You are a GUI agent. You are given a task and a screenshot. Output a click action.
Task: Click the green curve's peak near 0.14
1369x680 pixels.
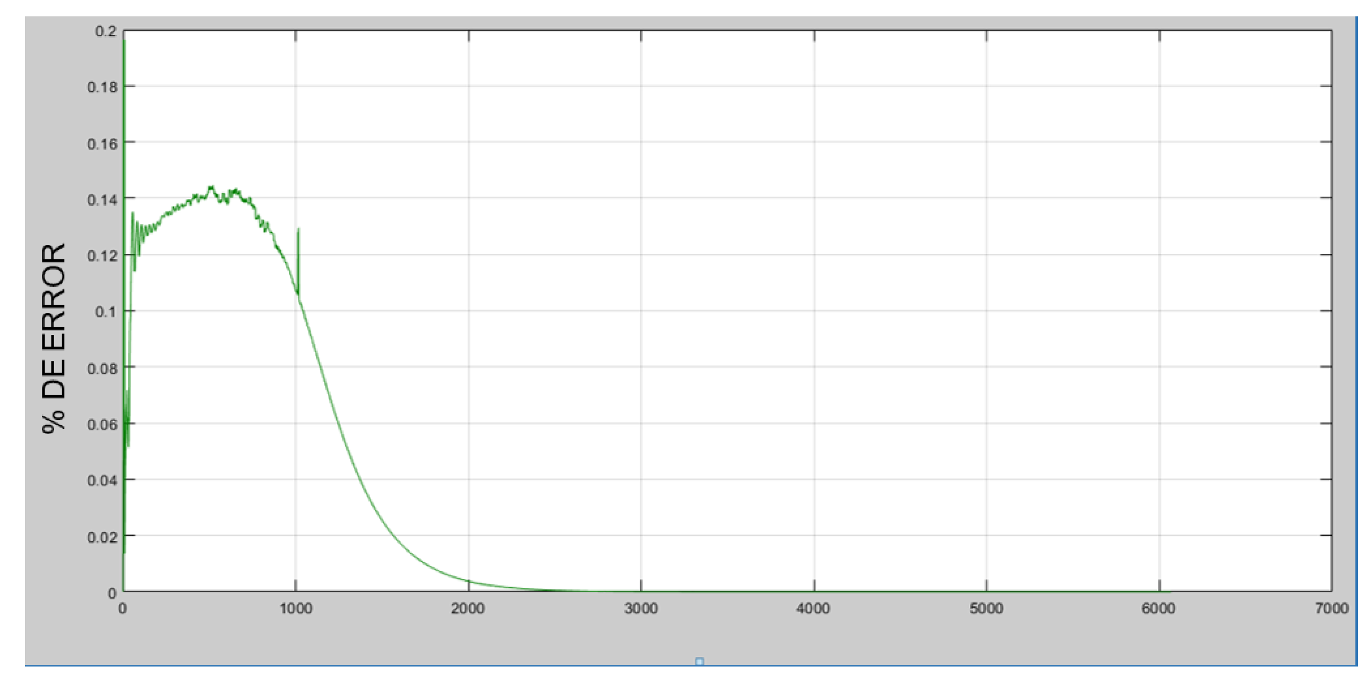coord(212,187)
